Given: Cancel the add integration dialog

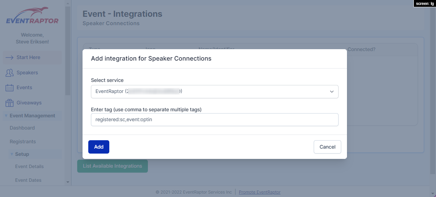Looking at the screenshot, I should pos(327,147).
